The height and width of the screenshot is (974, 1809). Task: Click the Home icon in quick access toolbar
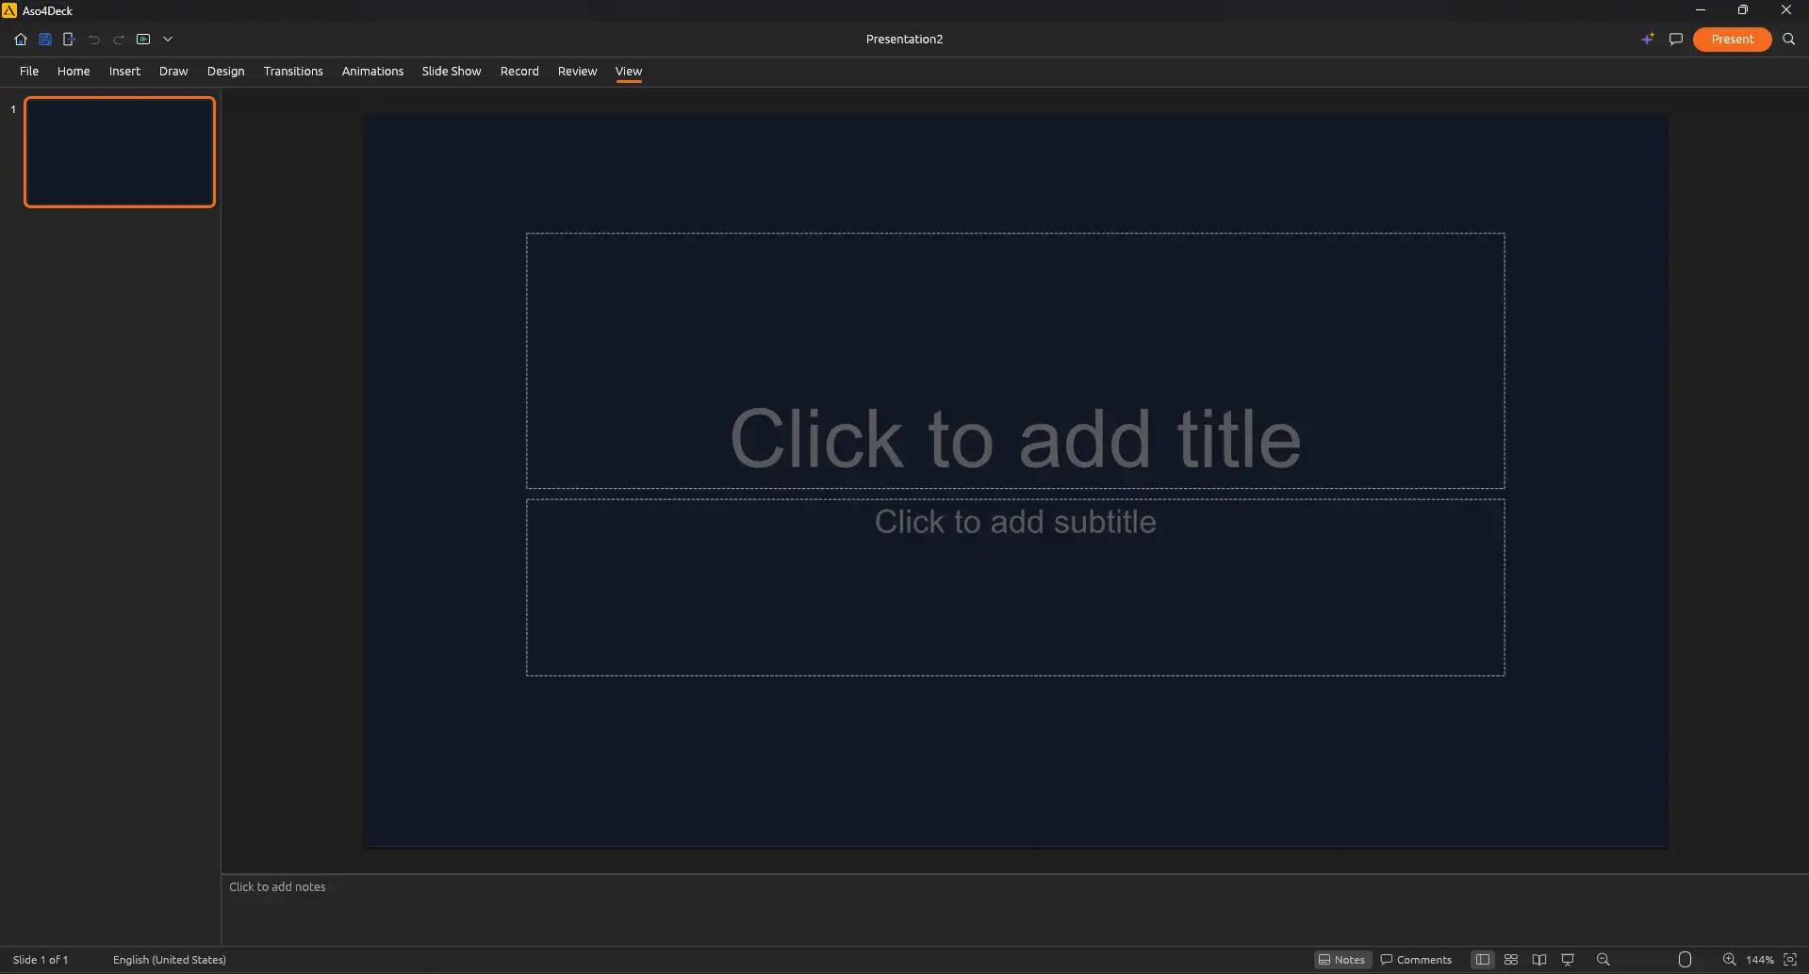[x=21, y=40]
